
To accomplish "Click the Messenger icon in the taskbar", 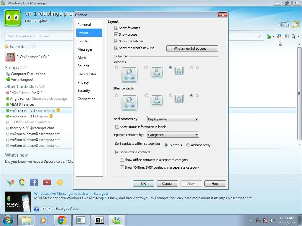I will [x=117, y=220].
